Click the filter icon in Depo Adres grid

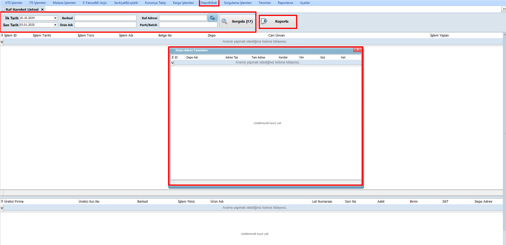pos(173,62)
